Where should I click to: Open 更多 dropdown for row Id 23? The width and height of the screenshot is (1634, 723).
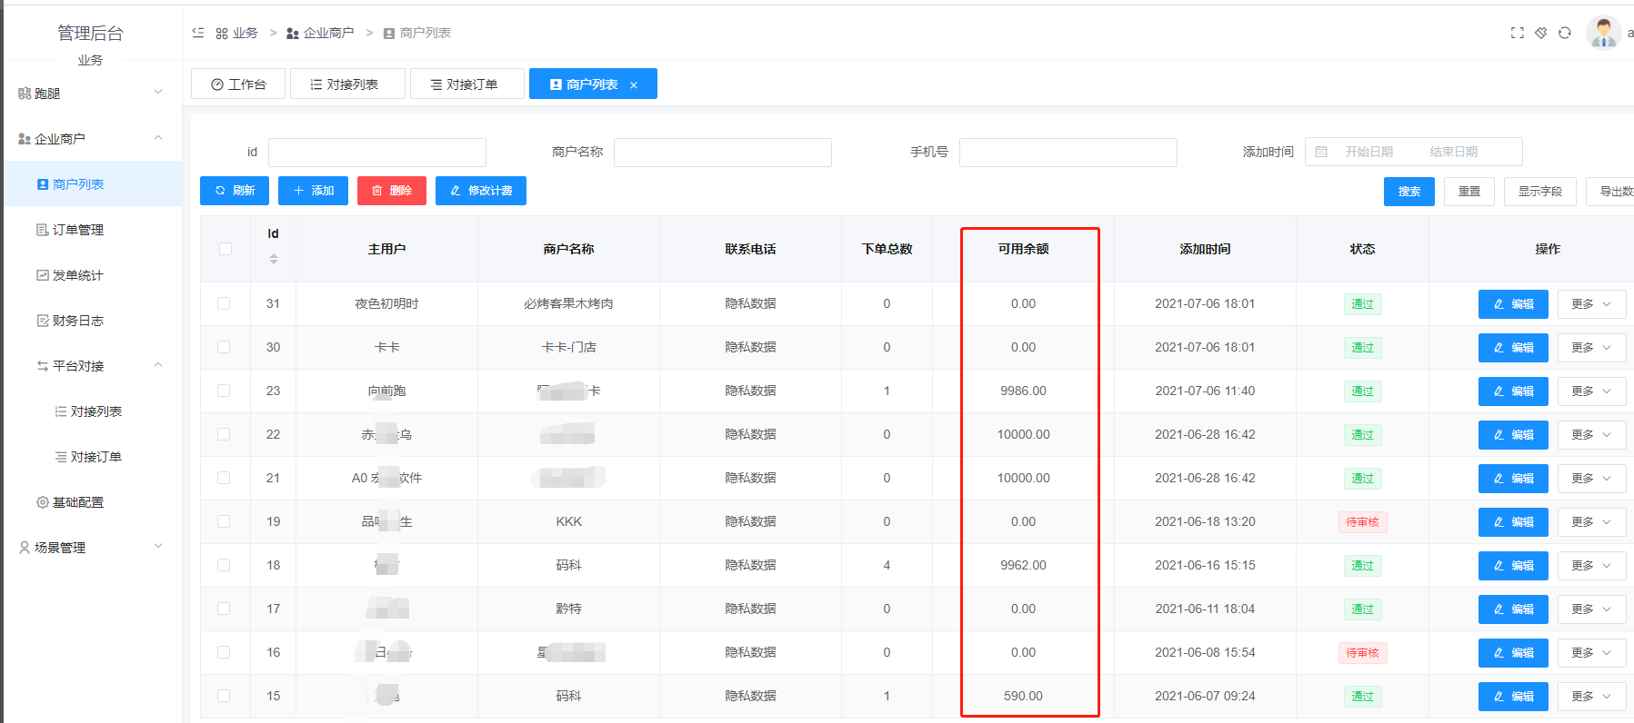(1591, 391)
